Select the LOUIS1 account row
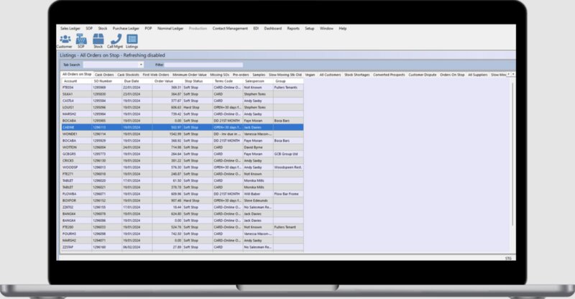The height and width of the screenshot is (299, 575). tap(183, 108)
